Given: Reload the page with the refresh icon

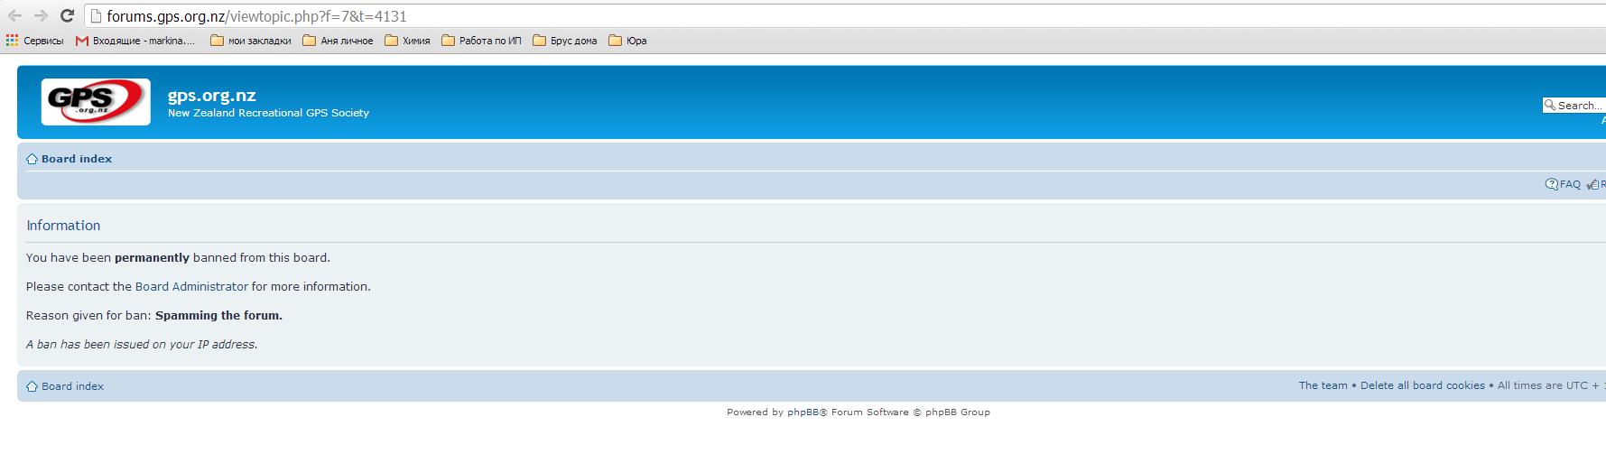Looking at the screenshot, I should tap(67, 15).
